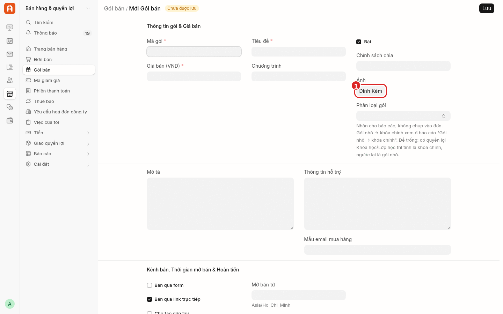Click the Đính Kèm attach button
This screenshot has height=314, width=503.
coord(371,91)
